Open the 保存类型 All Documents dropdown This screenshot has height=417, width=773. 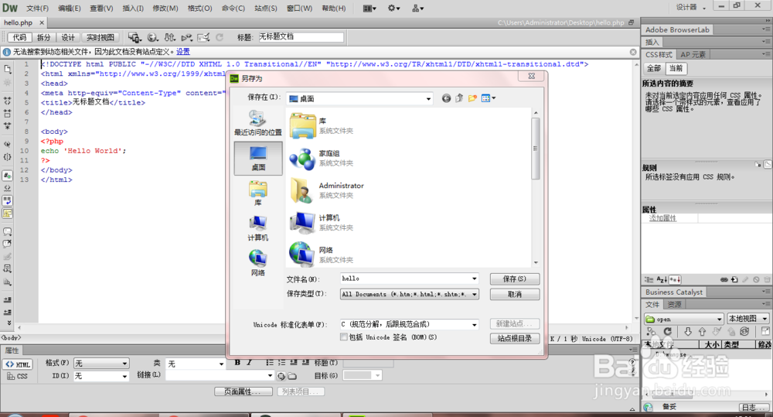409,294
